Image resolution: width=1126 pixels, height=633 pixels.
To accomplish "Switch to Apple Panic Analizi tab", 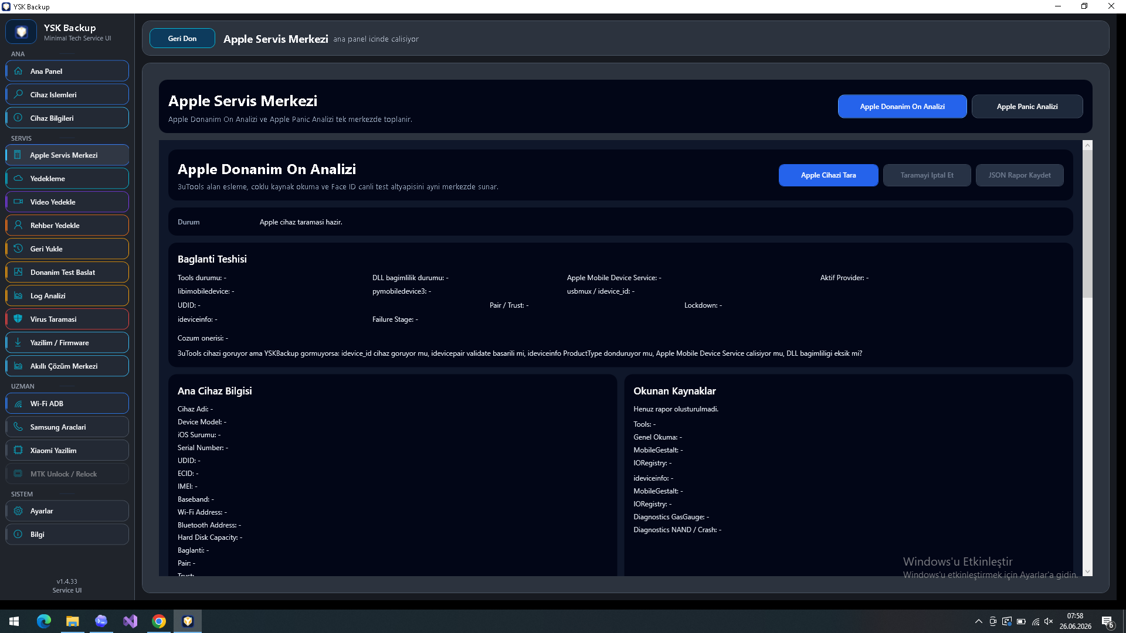I will 1027,107.
